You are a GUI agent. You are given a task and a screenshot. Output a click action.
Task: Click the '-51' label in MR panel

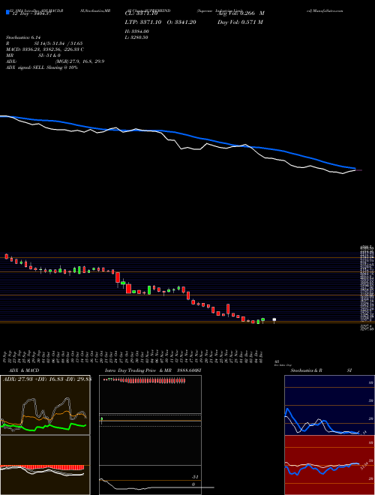coord(195,477)
